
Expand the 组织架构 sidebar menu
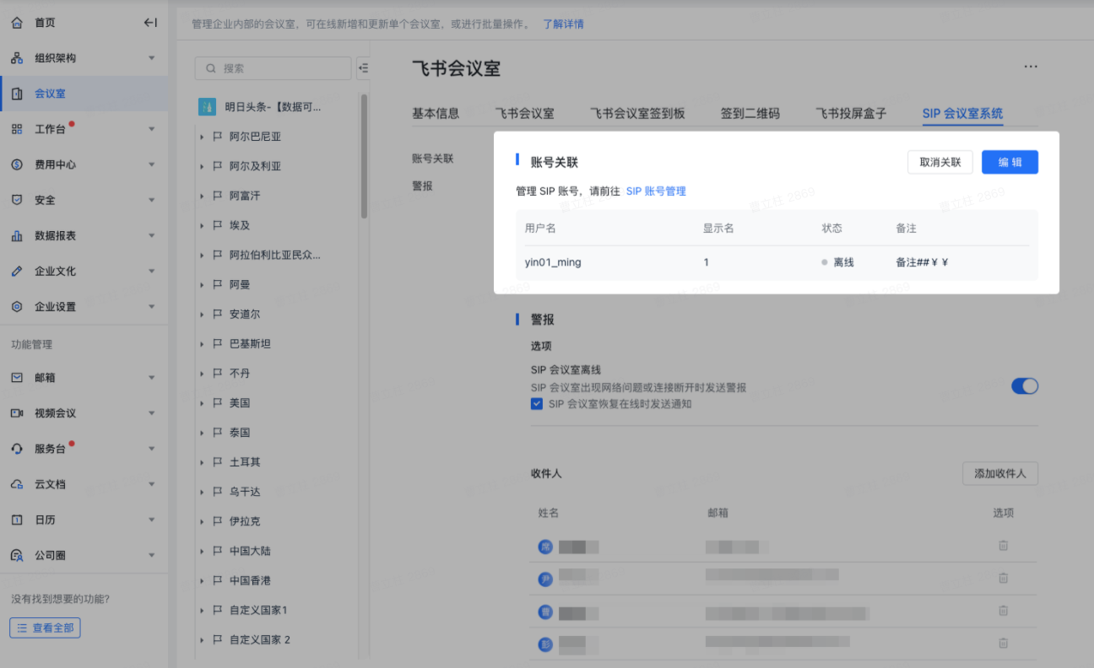152,58
